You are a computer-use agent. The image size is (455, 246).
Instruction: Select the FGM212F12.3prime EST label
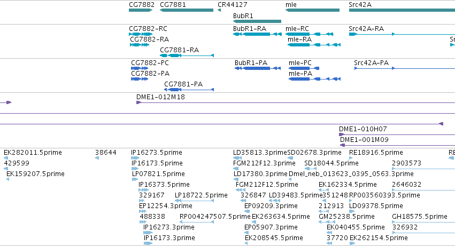point(264,163)
